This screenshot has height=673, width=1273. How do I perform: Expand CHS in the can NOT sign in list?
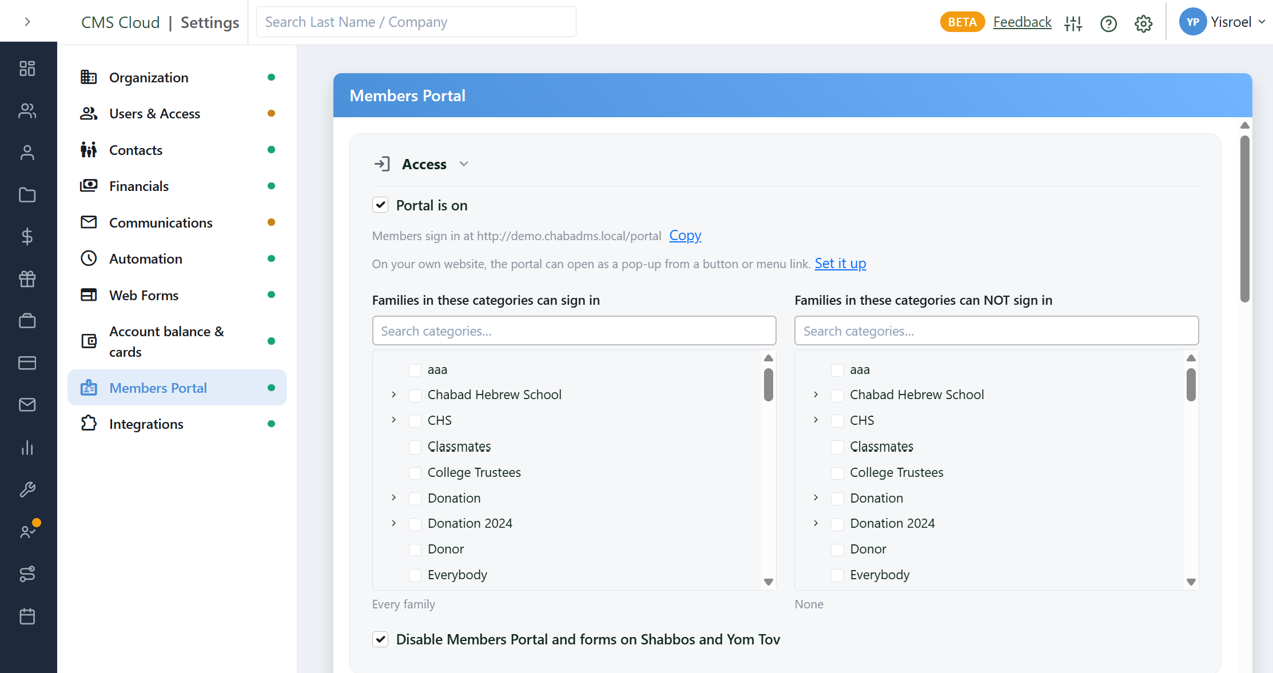(815, 420)
